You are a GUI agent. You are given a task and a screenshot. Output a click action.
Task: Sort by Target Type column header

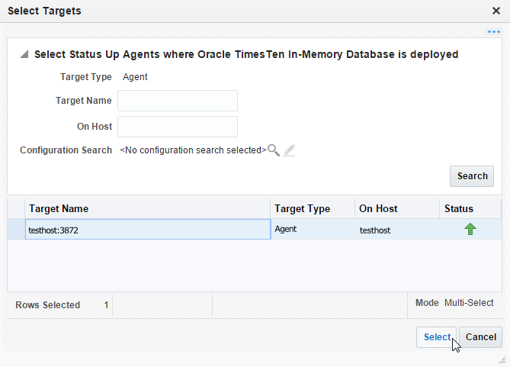(x=302, y=208)
